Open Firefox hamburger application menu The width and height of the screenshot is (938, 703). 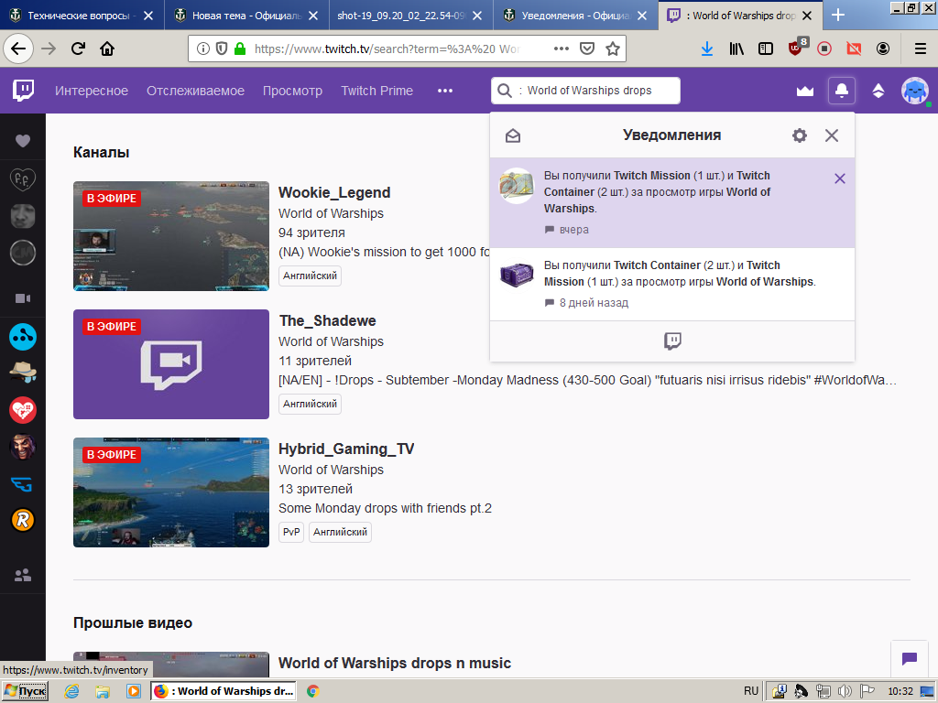(921, 49)
